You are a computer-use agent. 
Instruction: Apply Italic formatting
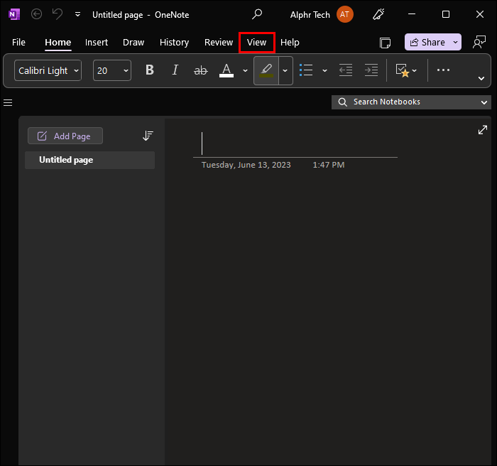pos(175,70)
